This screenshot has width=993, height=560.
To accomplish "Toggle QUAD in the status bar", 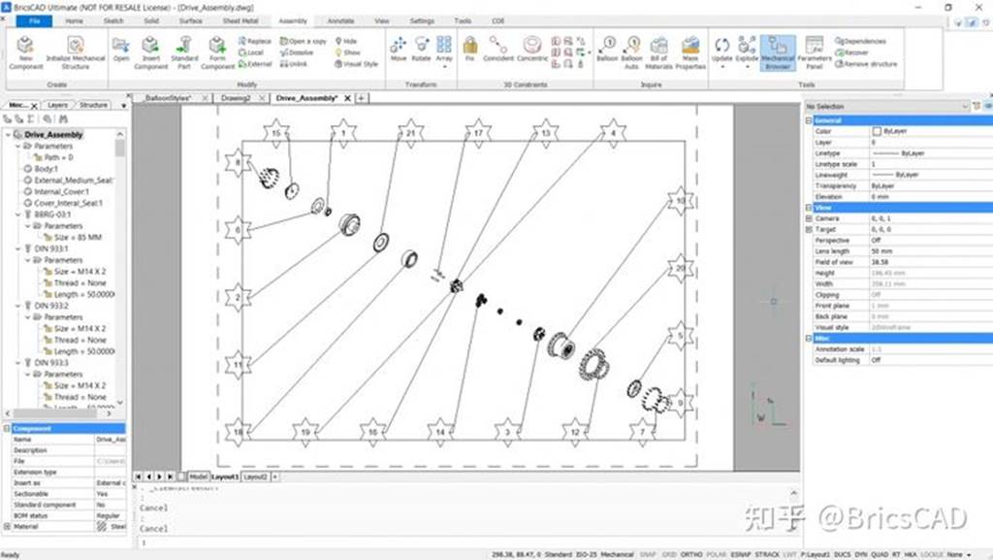I will pyautogui.click(x=880, y=554).
